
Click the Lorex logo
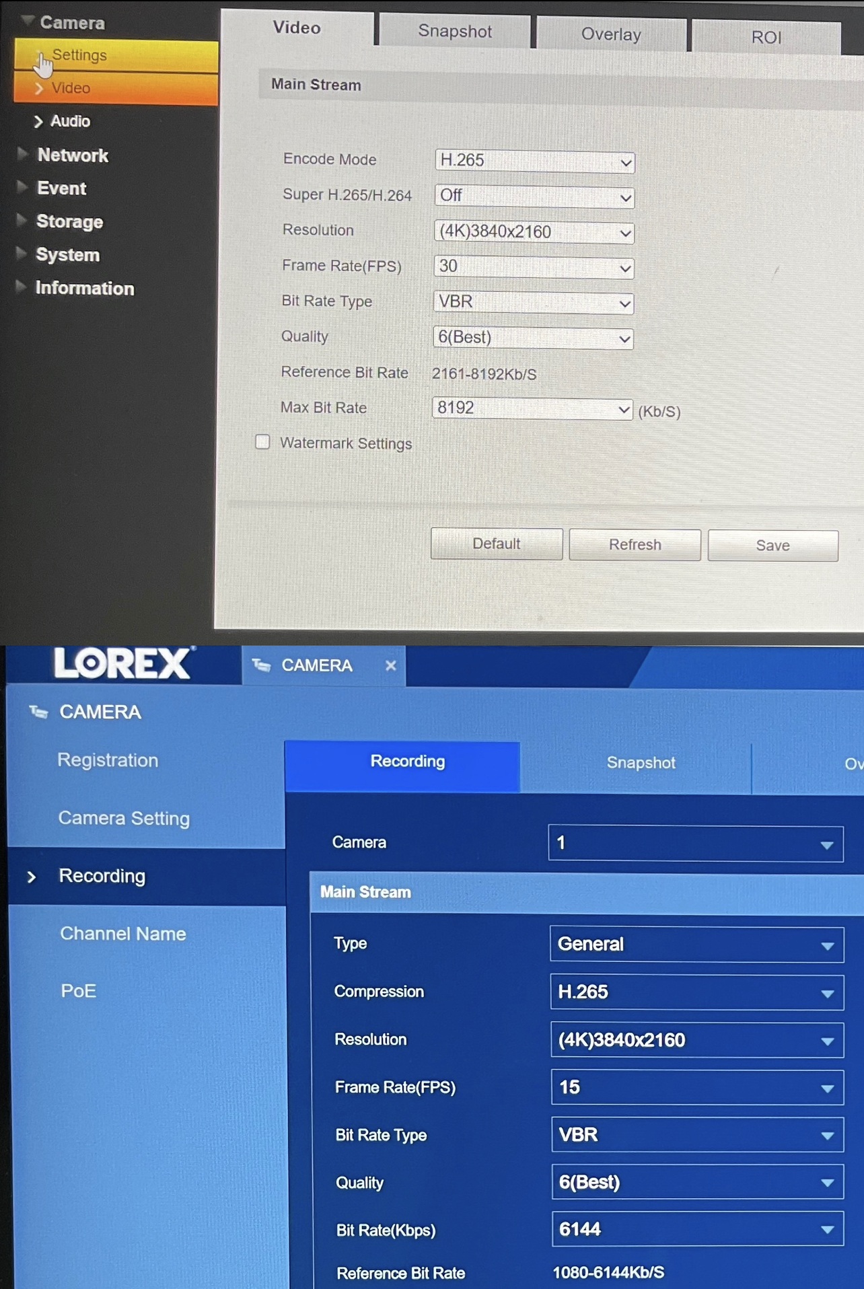tap(123, 663)
